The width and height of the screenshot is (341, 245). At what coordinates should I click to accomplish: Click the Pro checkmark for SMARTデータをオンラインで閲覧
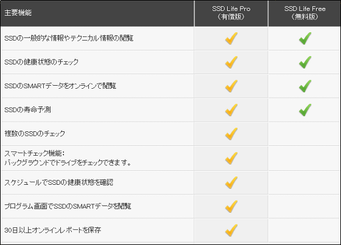(231, 86)
